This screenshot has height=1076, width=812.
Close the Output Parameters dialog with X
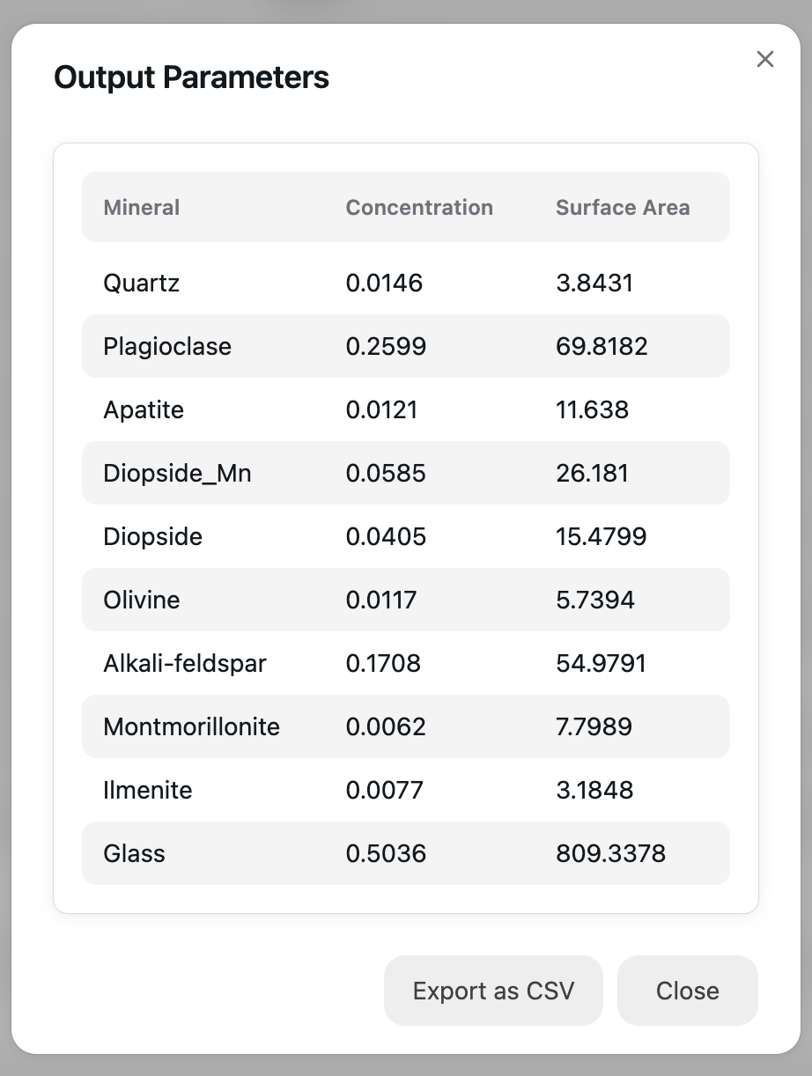[765, 59]
